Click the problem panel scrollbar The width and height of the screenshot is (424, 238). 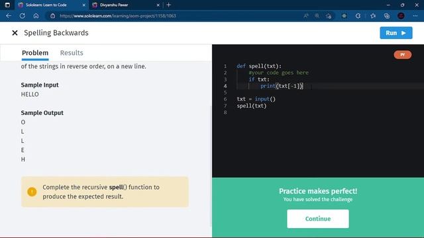click(x=211, y=166)
